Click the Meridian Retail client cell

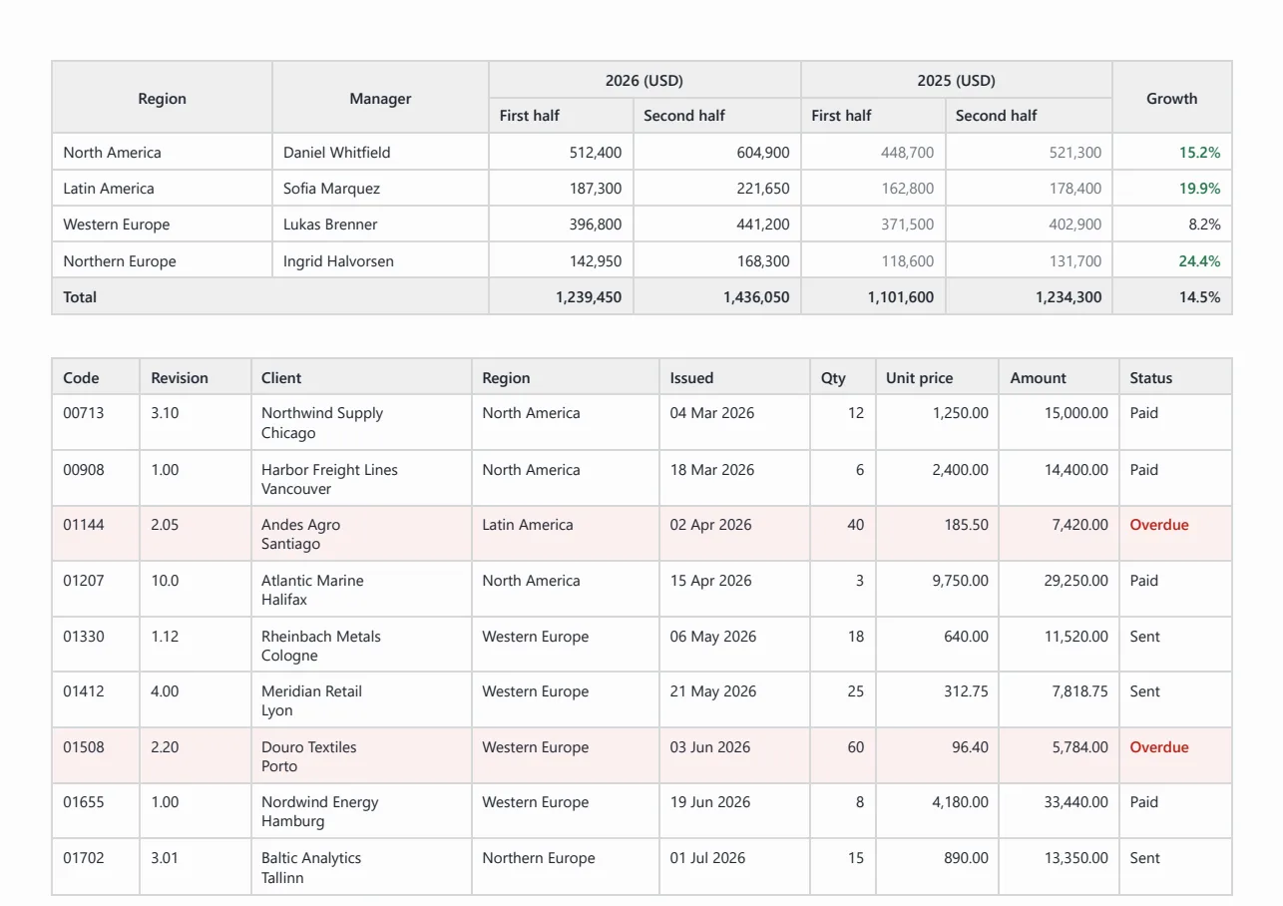coord(361,700)
